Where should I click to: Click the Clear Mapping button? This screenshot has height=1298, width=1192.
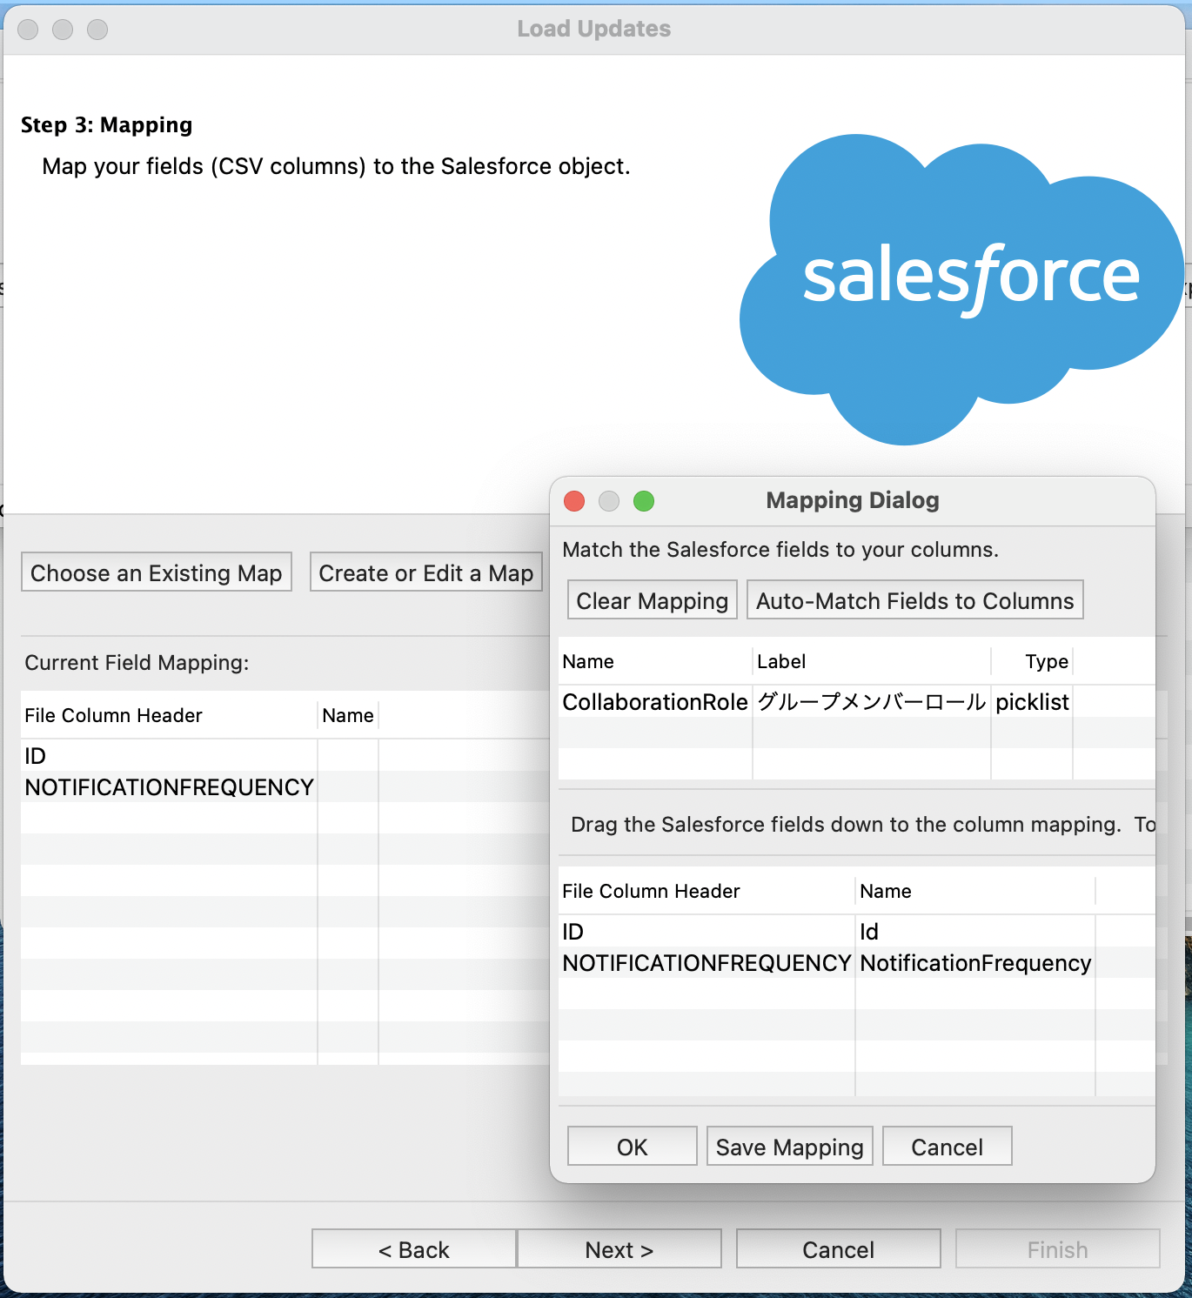click(652, 600)
